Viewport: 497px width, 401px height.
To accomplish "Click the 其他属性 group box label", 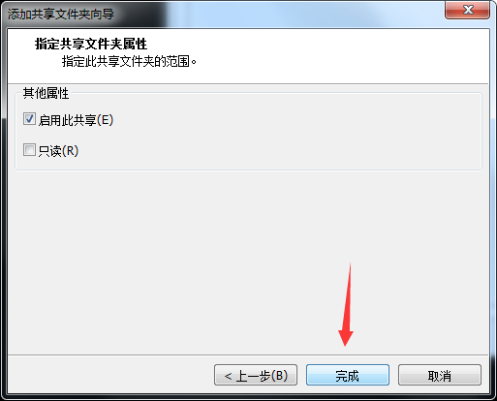I will pyautogui.click(x=46, y=93).
